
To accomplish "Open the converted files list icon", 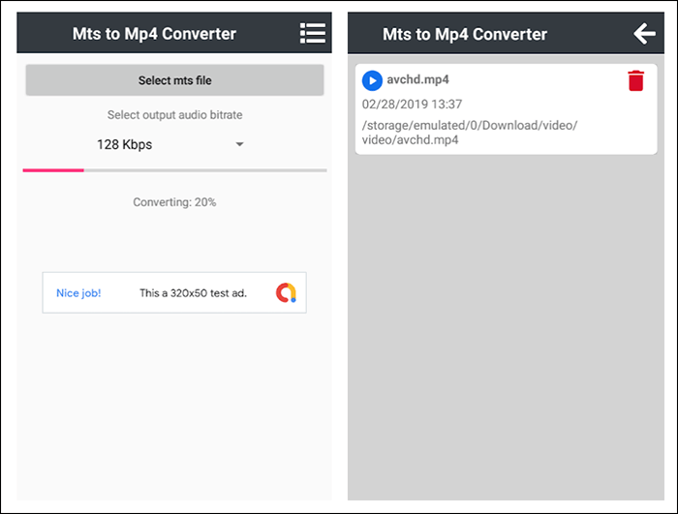I will point(312,34).
